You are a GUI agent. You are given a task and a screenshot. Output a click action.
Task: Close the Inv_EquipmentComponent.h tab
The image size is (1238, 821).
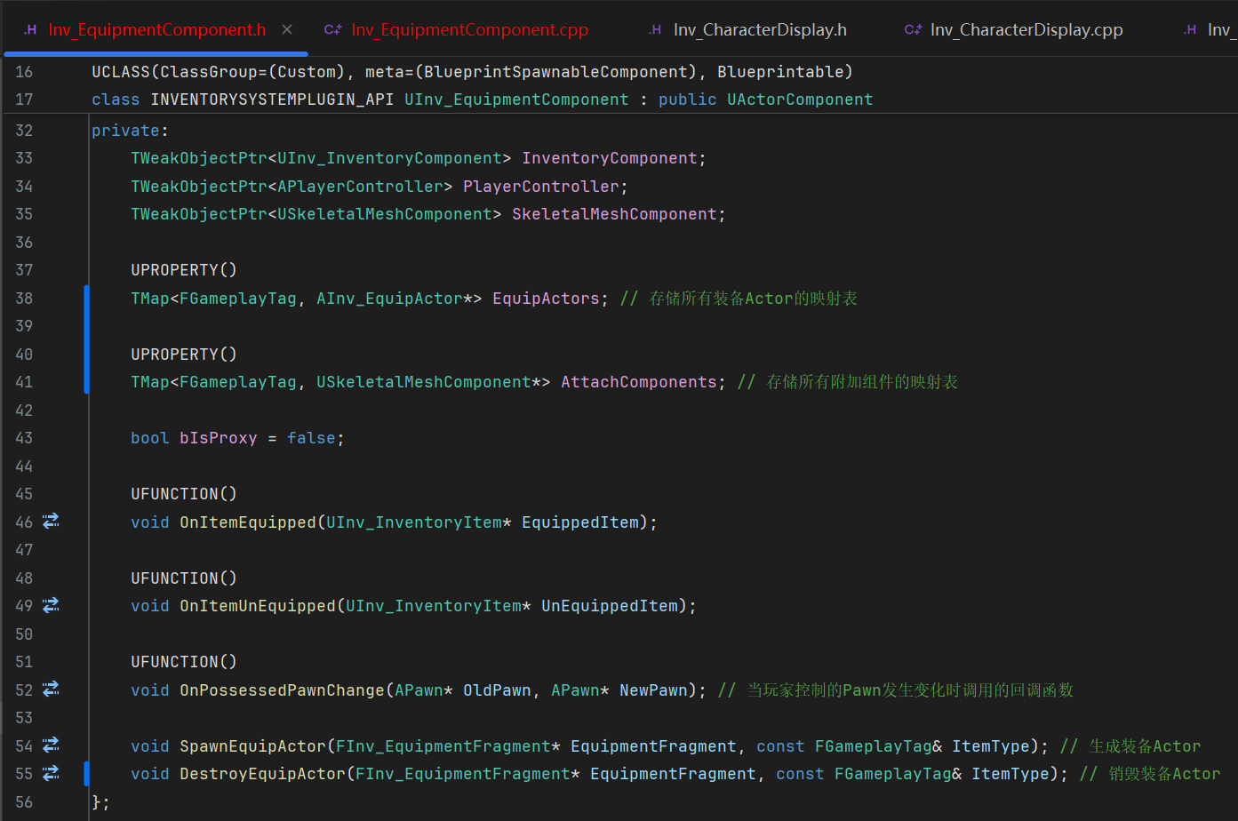[x=287, y=29]
